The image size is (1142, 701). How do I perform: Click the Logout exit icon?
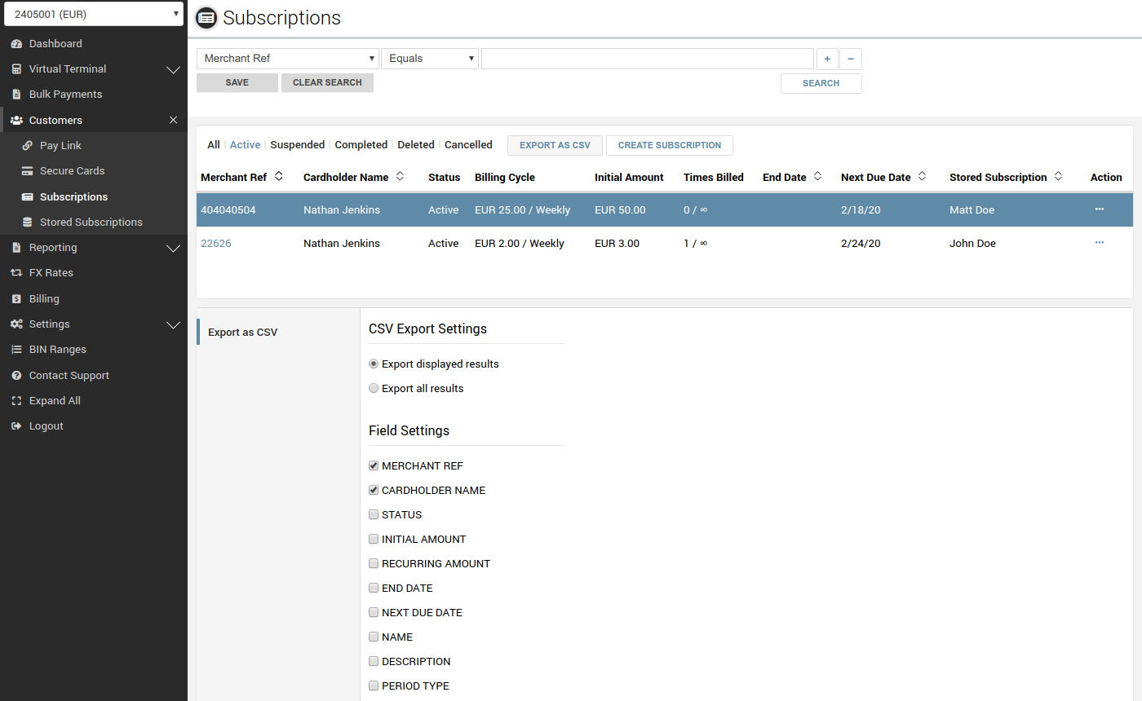pos(16,426)
